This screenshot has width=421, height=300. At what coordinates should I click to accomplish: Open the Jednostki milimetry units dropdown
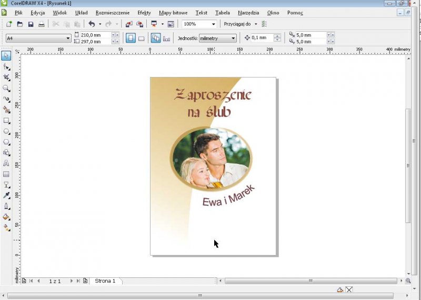click(x=233, y=38)
